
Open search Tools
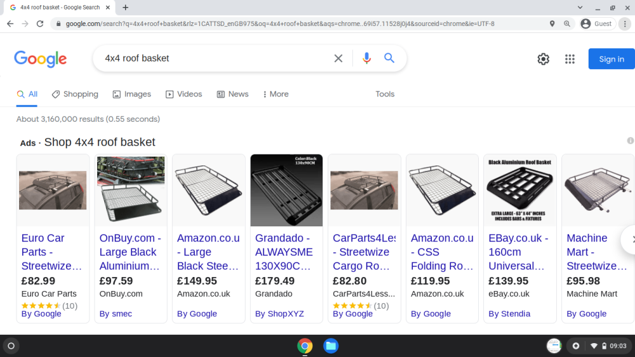point(385,94)
